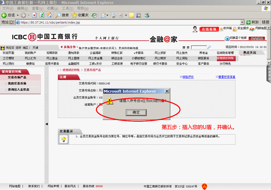Open the Forward button history dropdown arrow
The height and width of the screenshot is (190, 271).
29,15
